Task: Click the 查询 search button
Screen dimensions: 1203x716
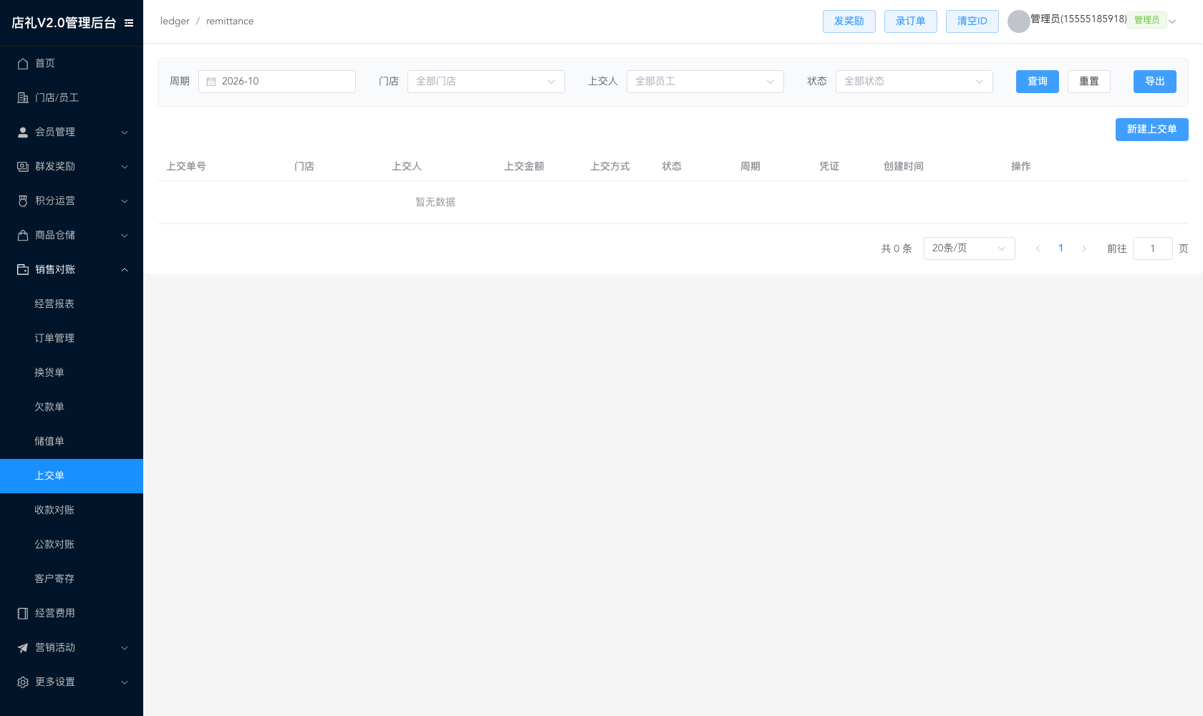Action: 1038,82
